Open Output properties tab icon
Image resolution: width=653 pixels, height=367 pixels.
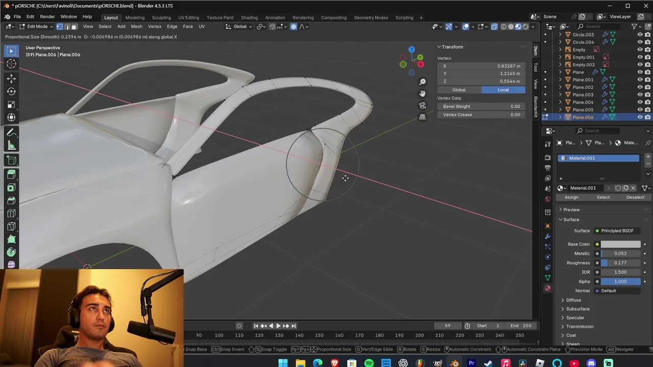click(548, 168)
